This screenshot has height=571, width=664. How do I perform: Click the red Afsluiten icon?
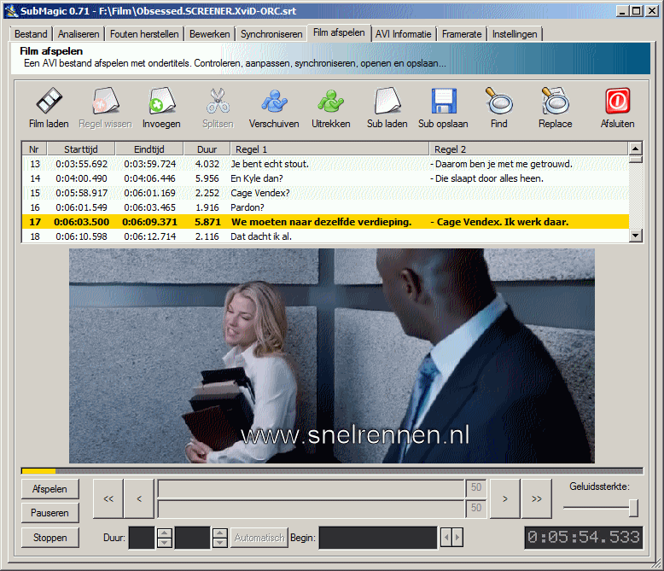coord(617,101)
